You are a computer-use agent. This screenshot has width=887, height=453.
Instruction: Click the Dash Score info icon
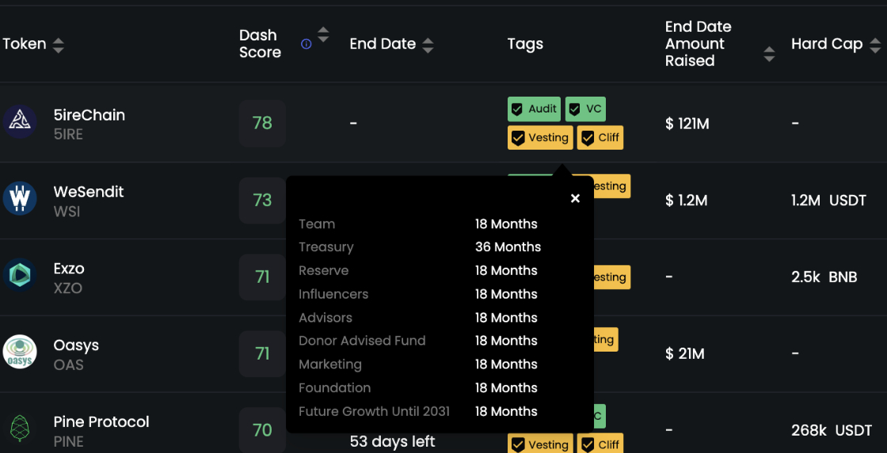[306, 44]
